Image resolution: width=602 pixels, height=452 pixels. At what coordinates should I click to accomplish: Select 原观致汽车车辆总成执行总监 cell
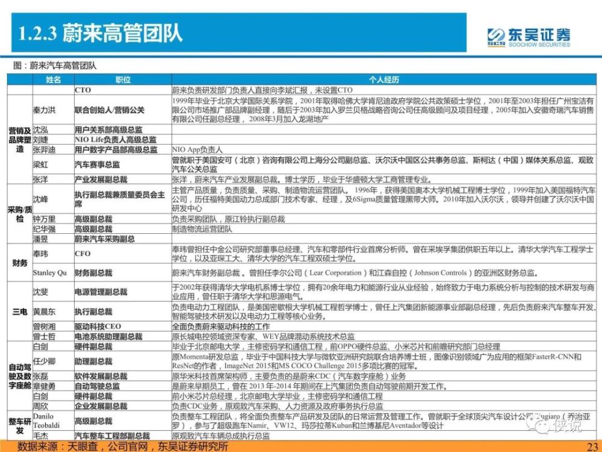point(384,436)
